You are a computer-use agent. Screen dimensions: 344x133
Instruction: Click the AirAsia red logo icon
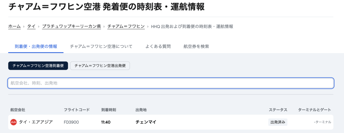click(13, 122)
